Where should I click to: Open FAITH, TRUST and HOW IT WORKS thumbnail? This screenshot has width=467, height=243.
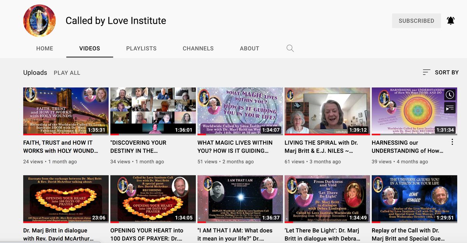click(66, 111)
